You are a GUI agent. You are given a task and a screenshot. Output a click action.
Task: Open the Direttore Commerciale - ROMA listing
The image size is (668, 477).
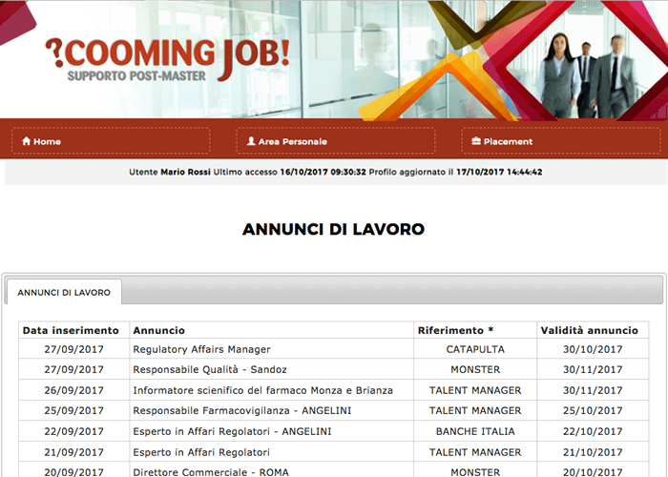[x=211, y=472]
